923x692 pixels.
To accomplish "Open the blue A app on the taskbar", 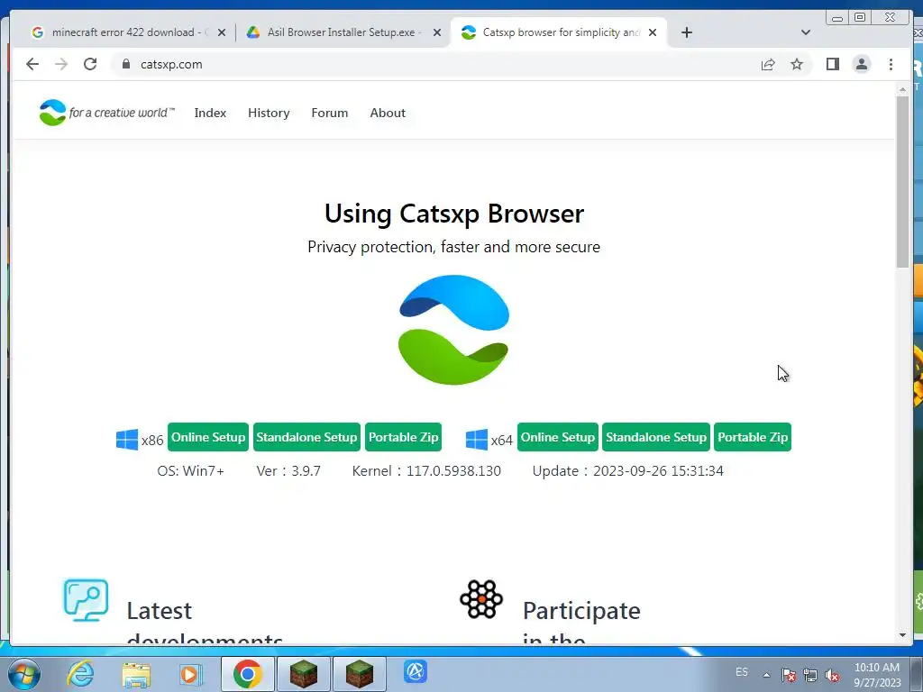I will (415, 672).
